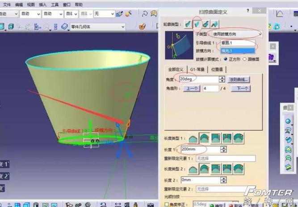Click the Sphere icon in right surface toolbar
Image resolution: width=298 pixels, height=207 pixels.
(x=288, y=122)
